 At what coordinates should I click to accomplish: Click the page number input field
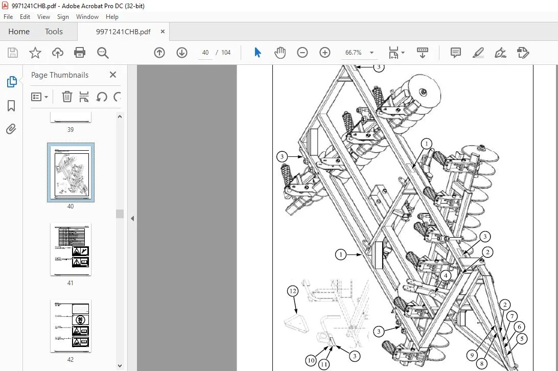pyautogui.click(x=205, y=53)
